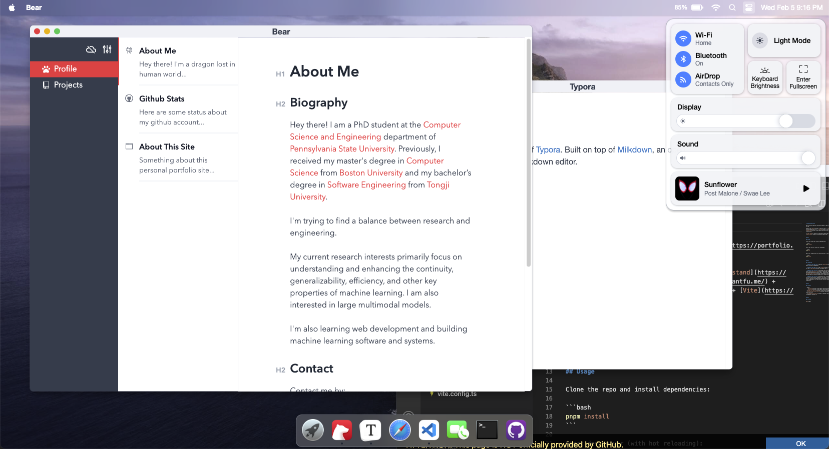The width and height of the screenshot is (829, 449).
Task: Click the H2 marker beside Biography heading
Action: [280, 104]
